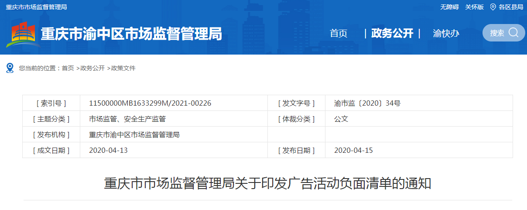Click 重庆市市场监督管理局 top-left link
Viewport: 527px width, 210px height.
coord(37,7)
